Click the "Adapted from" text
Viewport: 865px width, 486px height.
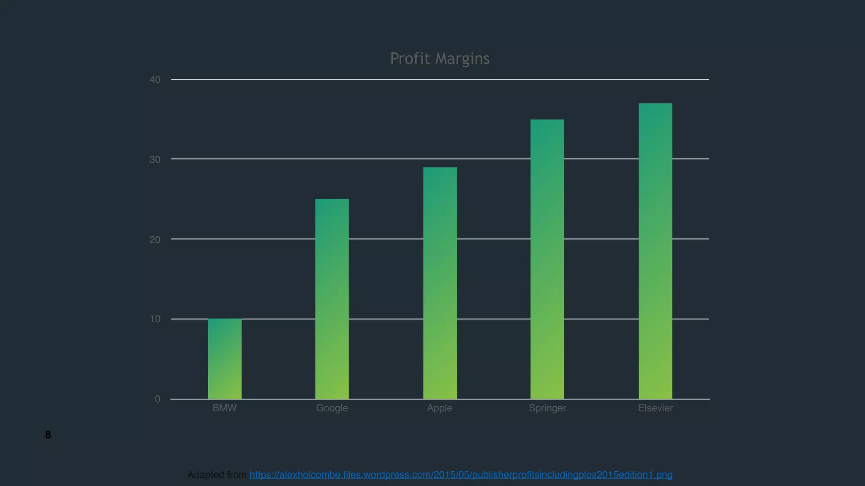pyautogui.click(x=217, y=475)
